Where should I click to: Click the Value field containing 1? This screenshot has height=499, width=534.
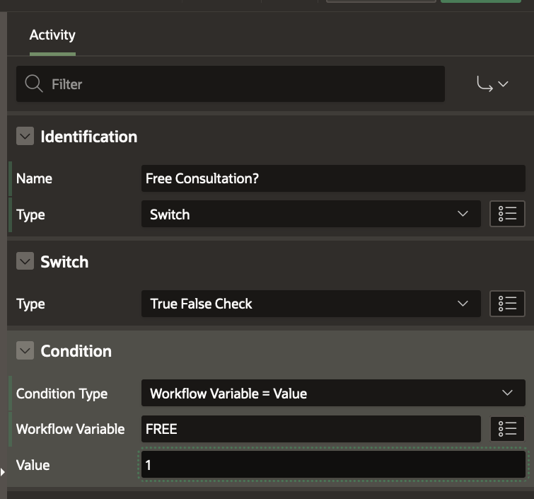[332, 465]
